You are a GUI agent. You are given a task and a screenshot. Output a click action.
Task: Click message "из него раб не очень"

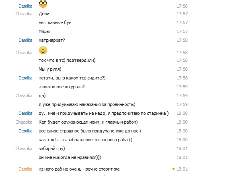click(x=79, y=169)
